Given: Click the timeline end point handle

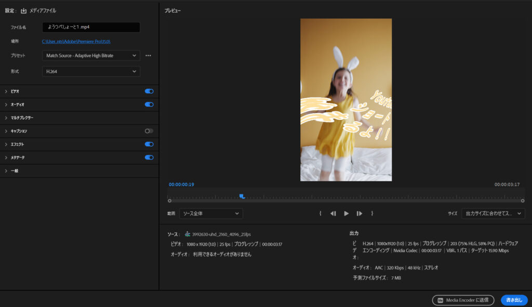Looking at the screenshot, I should 523,201.
